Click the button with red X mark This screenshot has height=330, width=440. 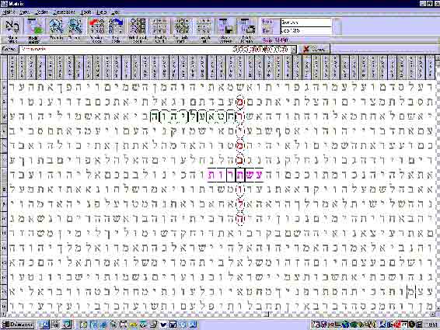click(315, 50)
